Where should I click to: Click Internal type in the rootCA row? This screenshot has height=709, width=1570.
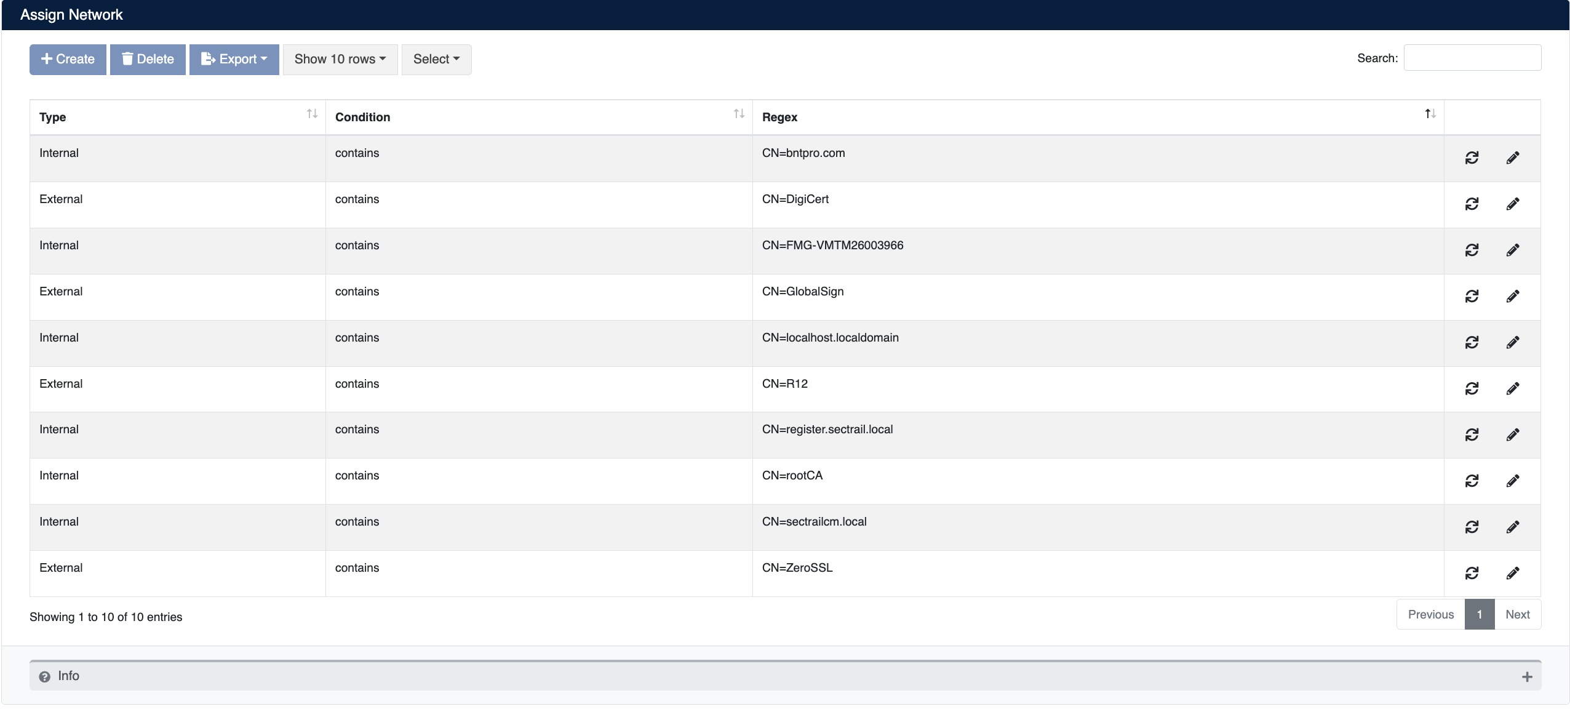pyautogui.click(x=59, y=475)
